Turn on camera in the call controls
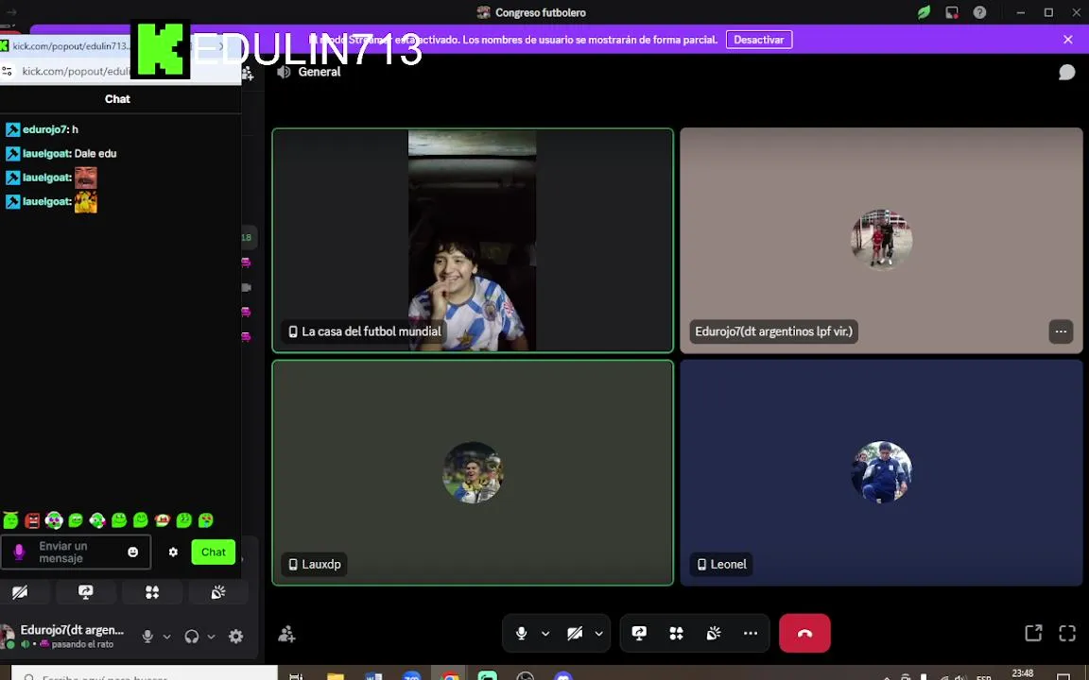Screen dimensions: 1089x680 (x=575, y=633)
